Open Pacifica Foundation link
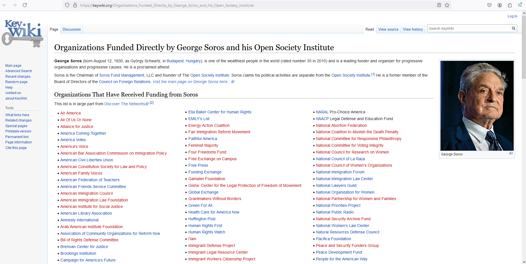This screenshot has height=264, width=526. (x=333, y=239)
